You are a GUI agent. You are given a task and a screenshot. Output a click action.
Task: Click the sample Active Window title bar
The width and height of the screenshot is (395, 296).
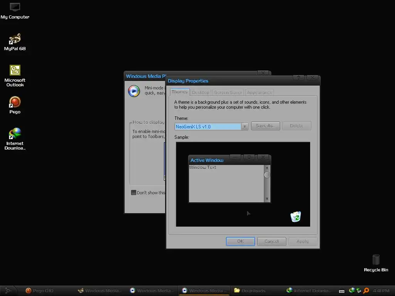coord(230,160)
